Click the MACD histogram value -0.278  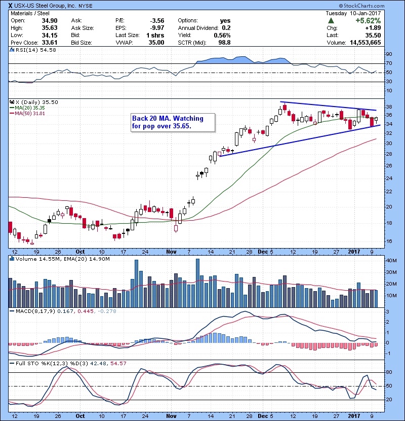[x=107, y=311]
